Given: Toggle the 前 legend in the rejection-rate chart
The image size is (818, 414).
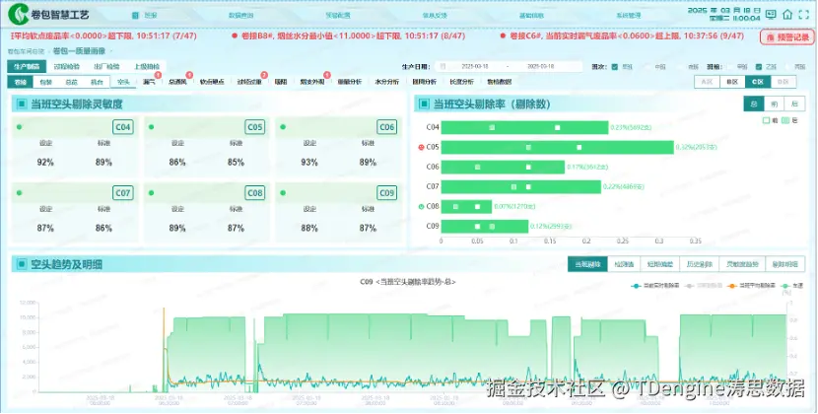Looking at the screenshot, I should point(771,120).
